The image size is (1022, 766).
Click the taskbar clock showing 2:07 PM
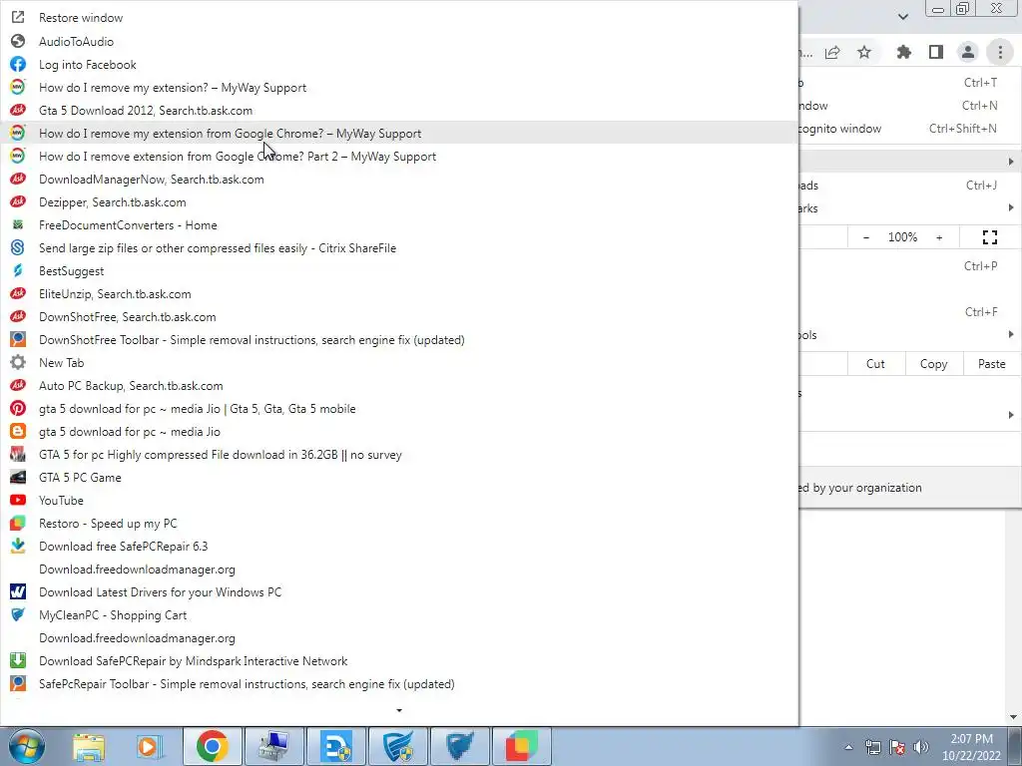tap(971, 747)
